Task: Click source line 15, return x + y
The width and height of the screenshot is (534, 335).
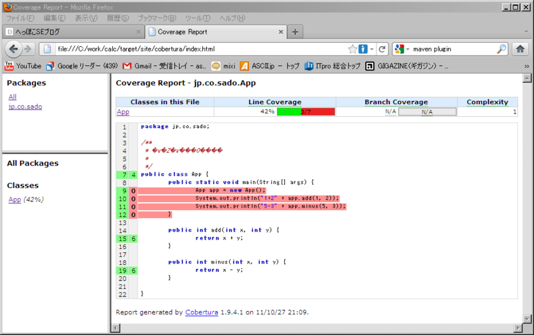Action: coord(219,238)
